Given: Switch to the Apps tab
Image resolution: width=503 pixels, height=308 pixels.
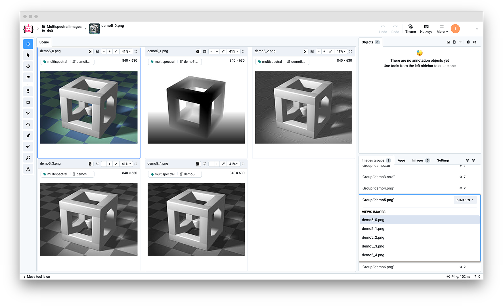Looking at the screenshot, I should [x=401, y=161].
